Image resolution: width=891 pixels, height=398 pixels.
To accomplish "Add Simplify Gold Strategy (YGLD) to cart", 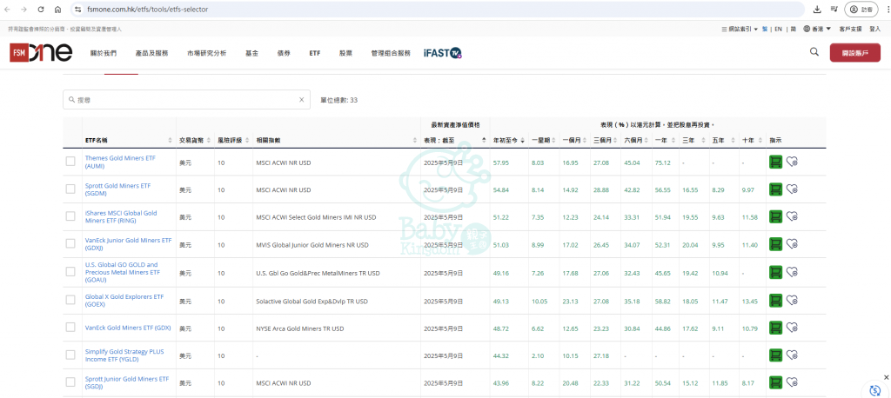I will 775,355.
